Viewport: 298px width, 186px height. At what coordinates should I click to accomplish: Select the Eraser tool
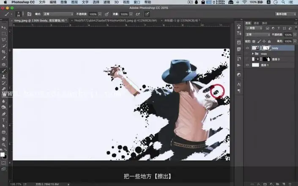4,89
